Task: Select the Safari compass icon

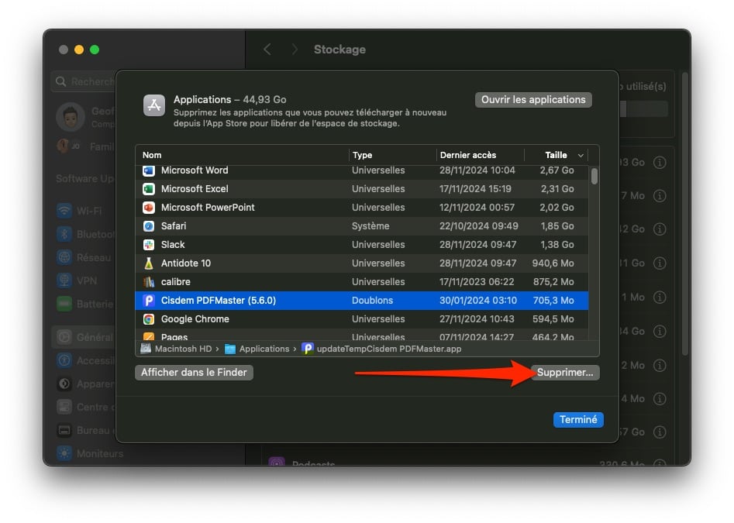Action: point(148,226)
